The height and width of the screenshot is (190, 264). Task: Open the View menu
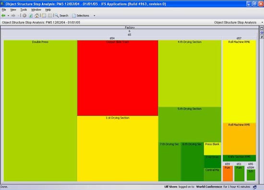[x=13, y=10]
